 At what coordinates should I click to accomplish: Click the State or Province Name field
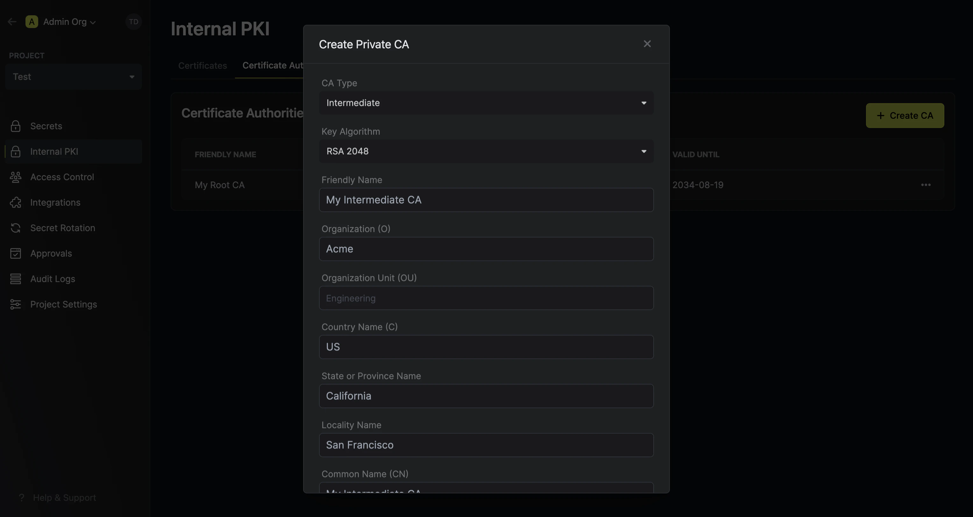pos(486,396)
